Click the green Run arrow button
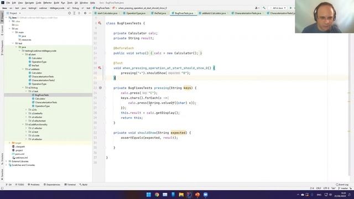The width and height of the screenshot is (354, 199). coord(290,8)
